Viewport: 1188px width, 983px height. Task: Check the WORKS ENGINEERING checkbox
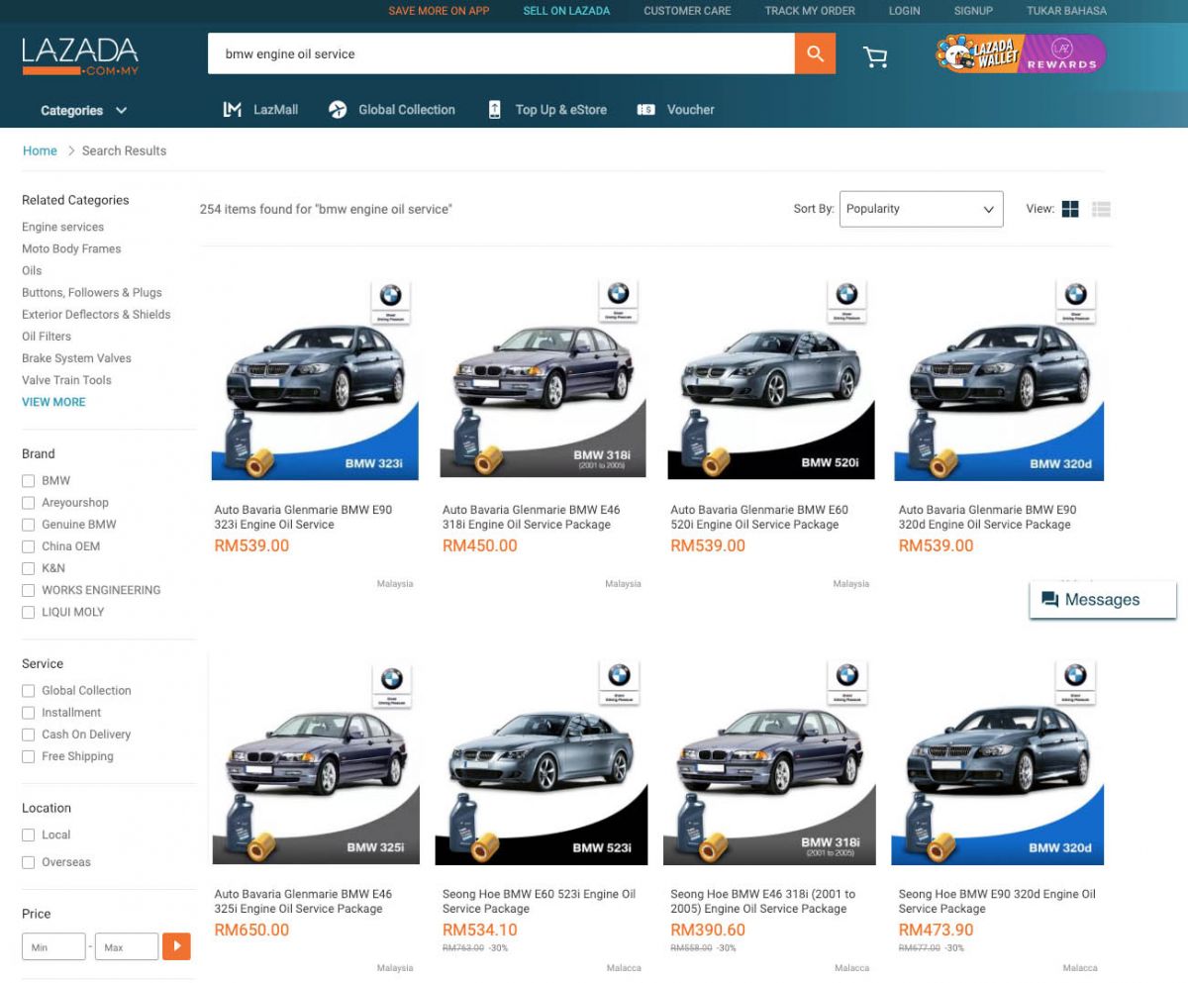point(29,590)
